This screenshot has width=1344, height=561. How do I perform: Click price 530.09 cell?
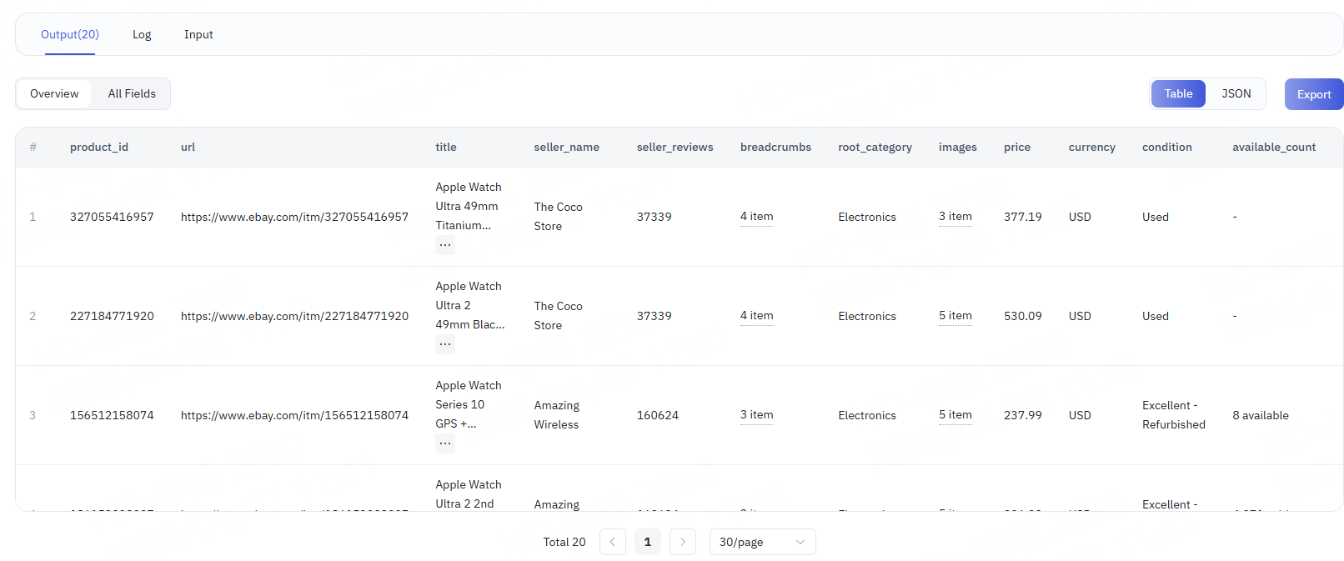coord(1023,316)
